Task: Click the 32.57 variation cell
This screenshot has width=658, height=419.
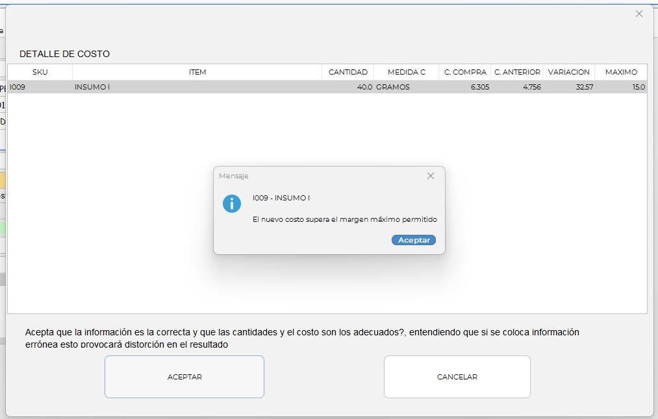Action: (x=568, y=87)
